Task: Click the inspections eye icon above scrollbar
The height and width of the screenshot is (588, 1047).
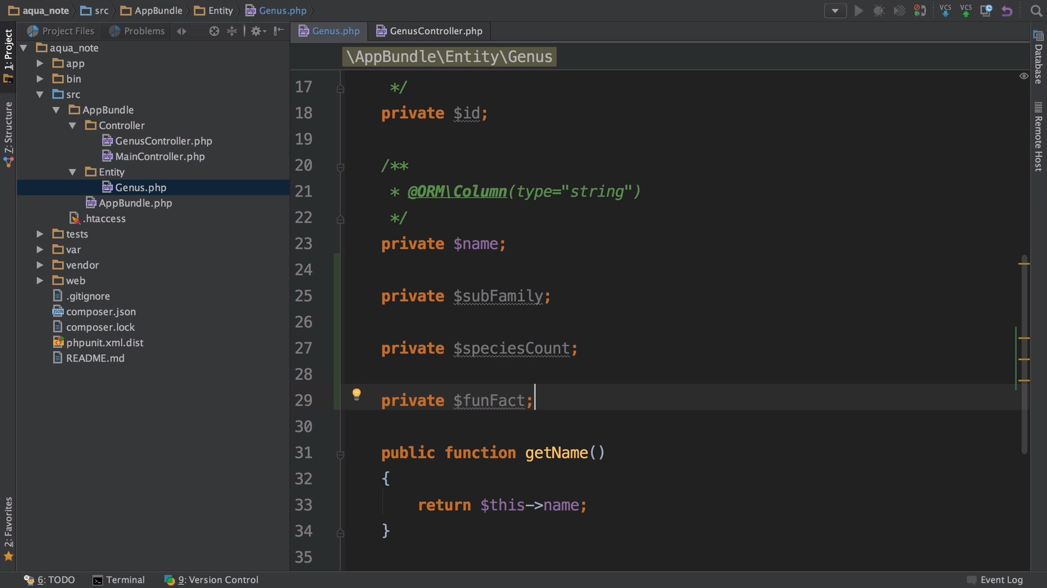Action: coord(1024,76)
